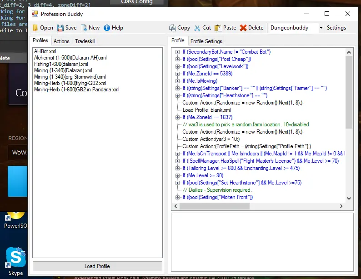
Task: Click the horizontal scrollbar right arrow
Action: [x=341, y=206]
